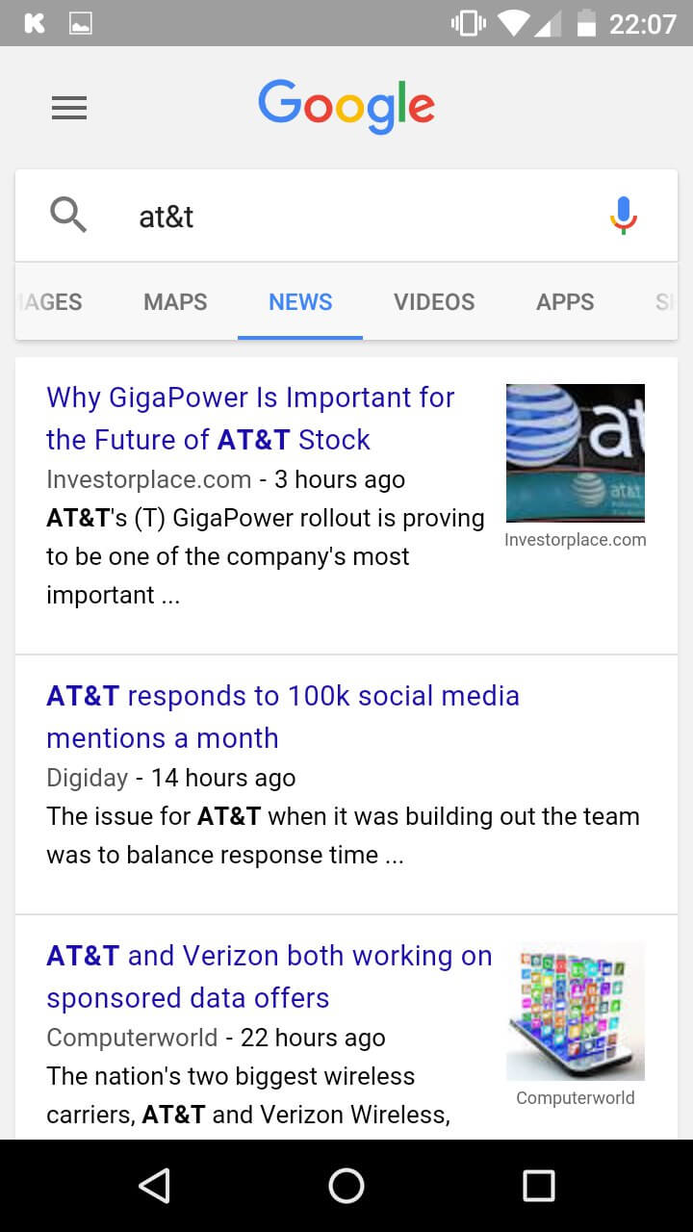
Task: Tap the Google logo
Action: [x=346, y=106]
